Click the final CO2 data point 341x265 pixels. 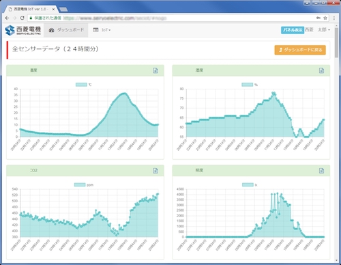tap(158, 194)
